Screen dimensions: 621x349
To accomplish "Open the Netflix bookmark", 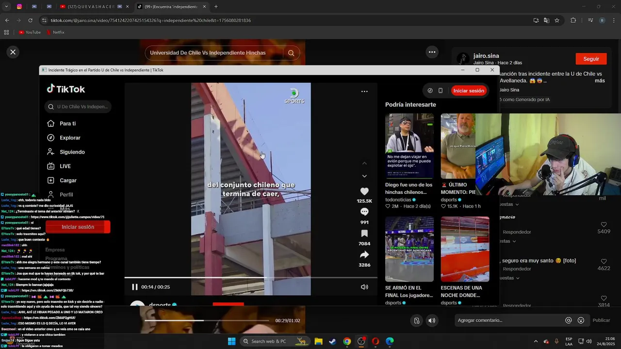I will [55, 32].
